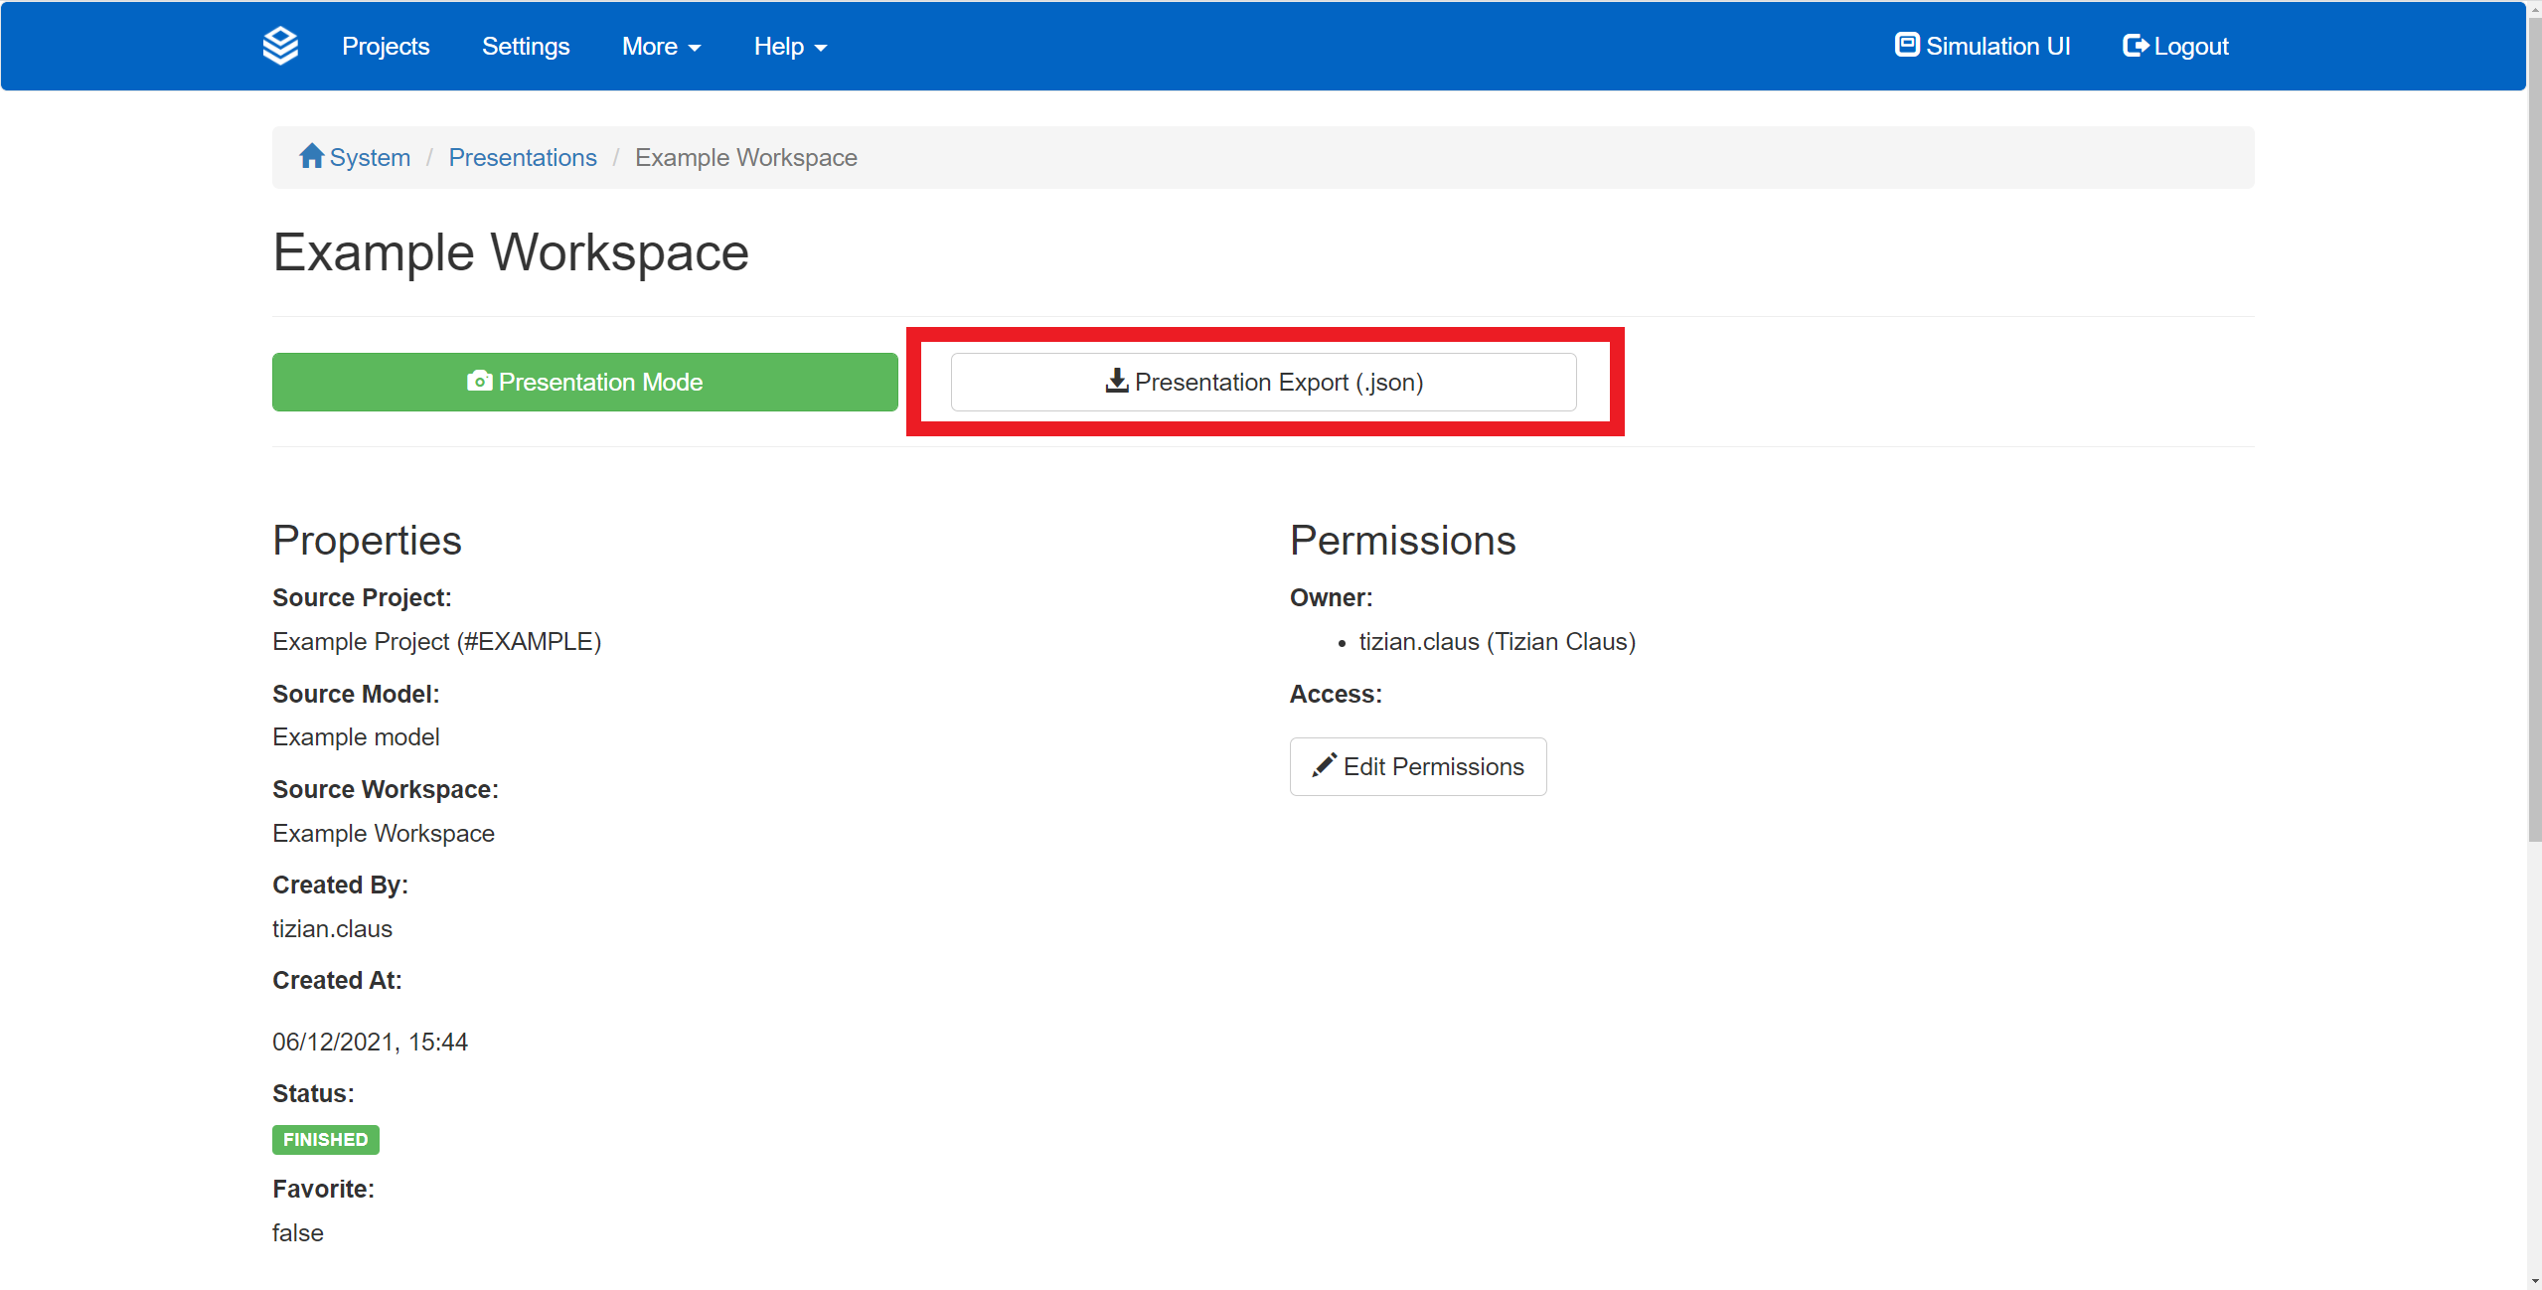Click the download icon on Presentation Export
2542x1290 pixels.
point(1115,381)
